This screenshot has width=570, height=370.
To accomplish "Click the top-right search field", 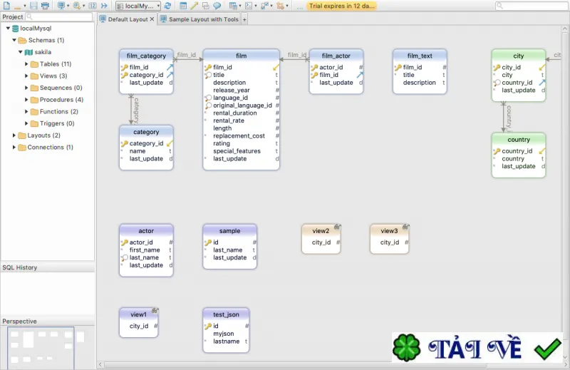I will (x=531, y=6).
